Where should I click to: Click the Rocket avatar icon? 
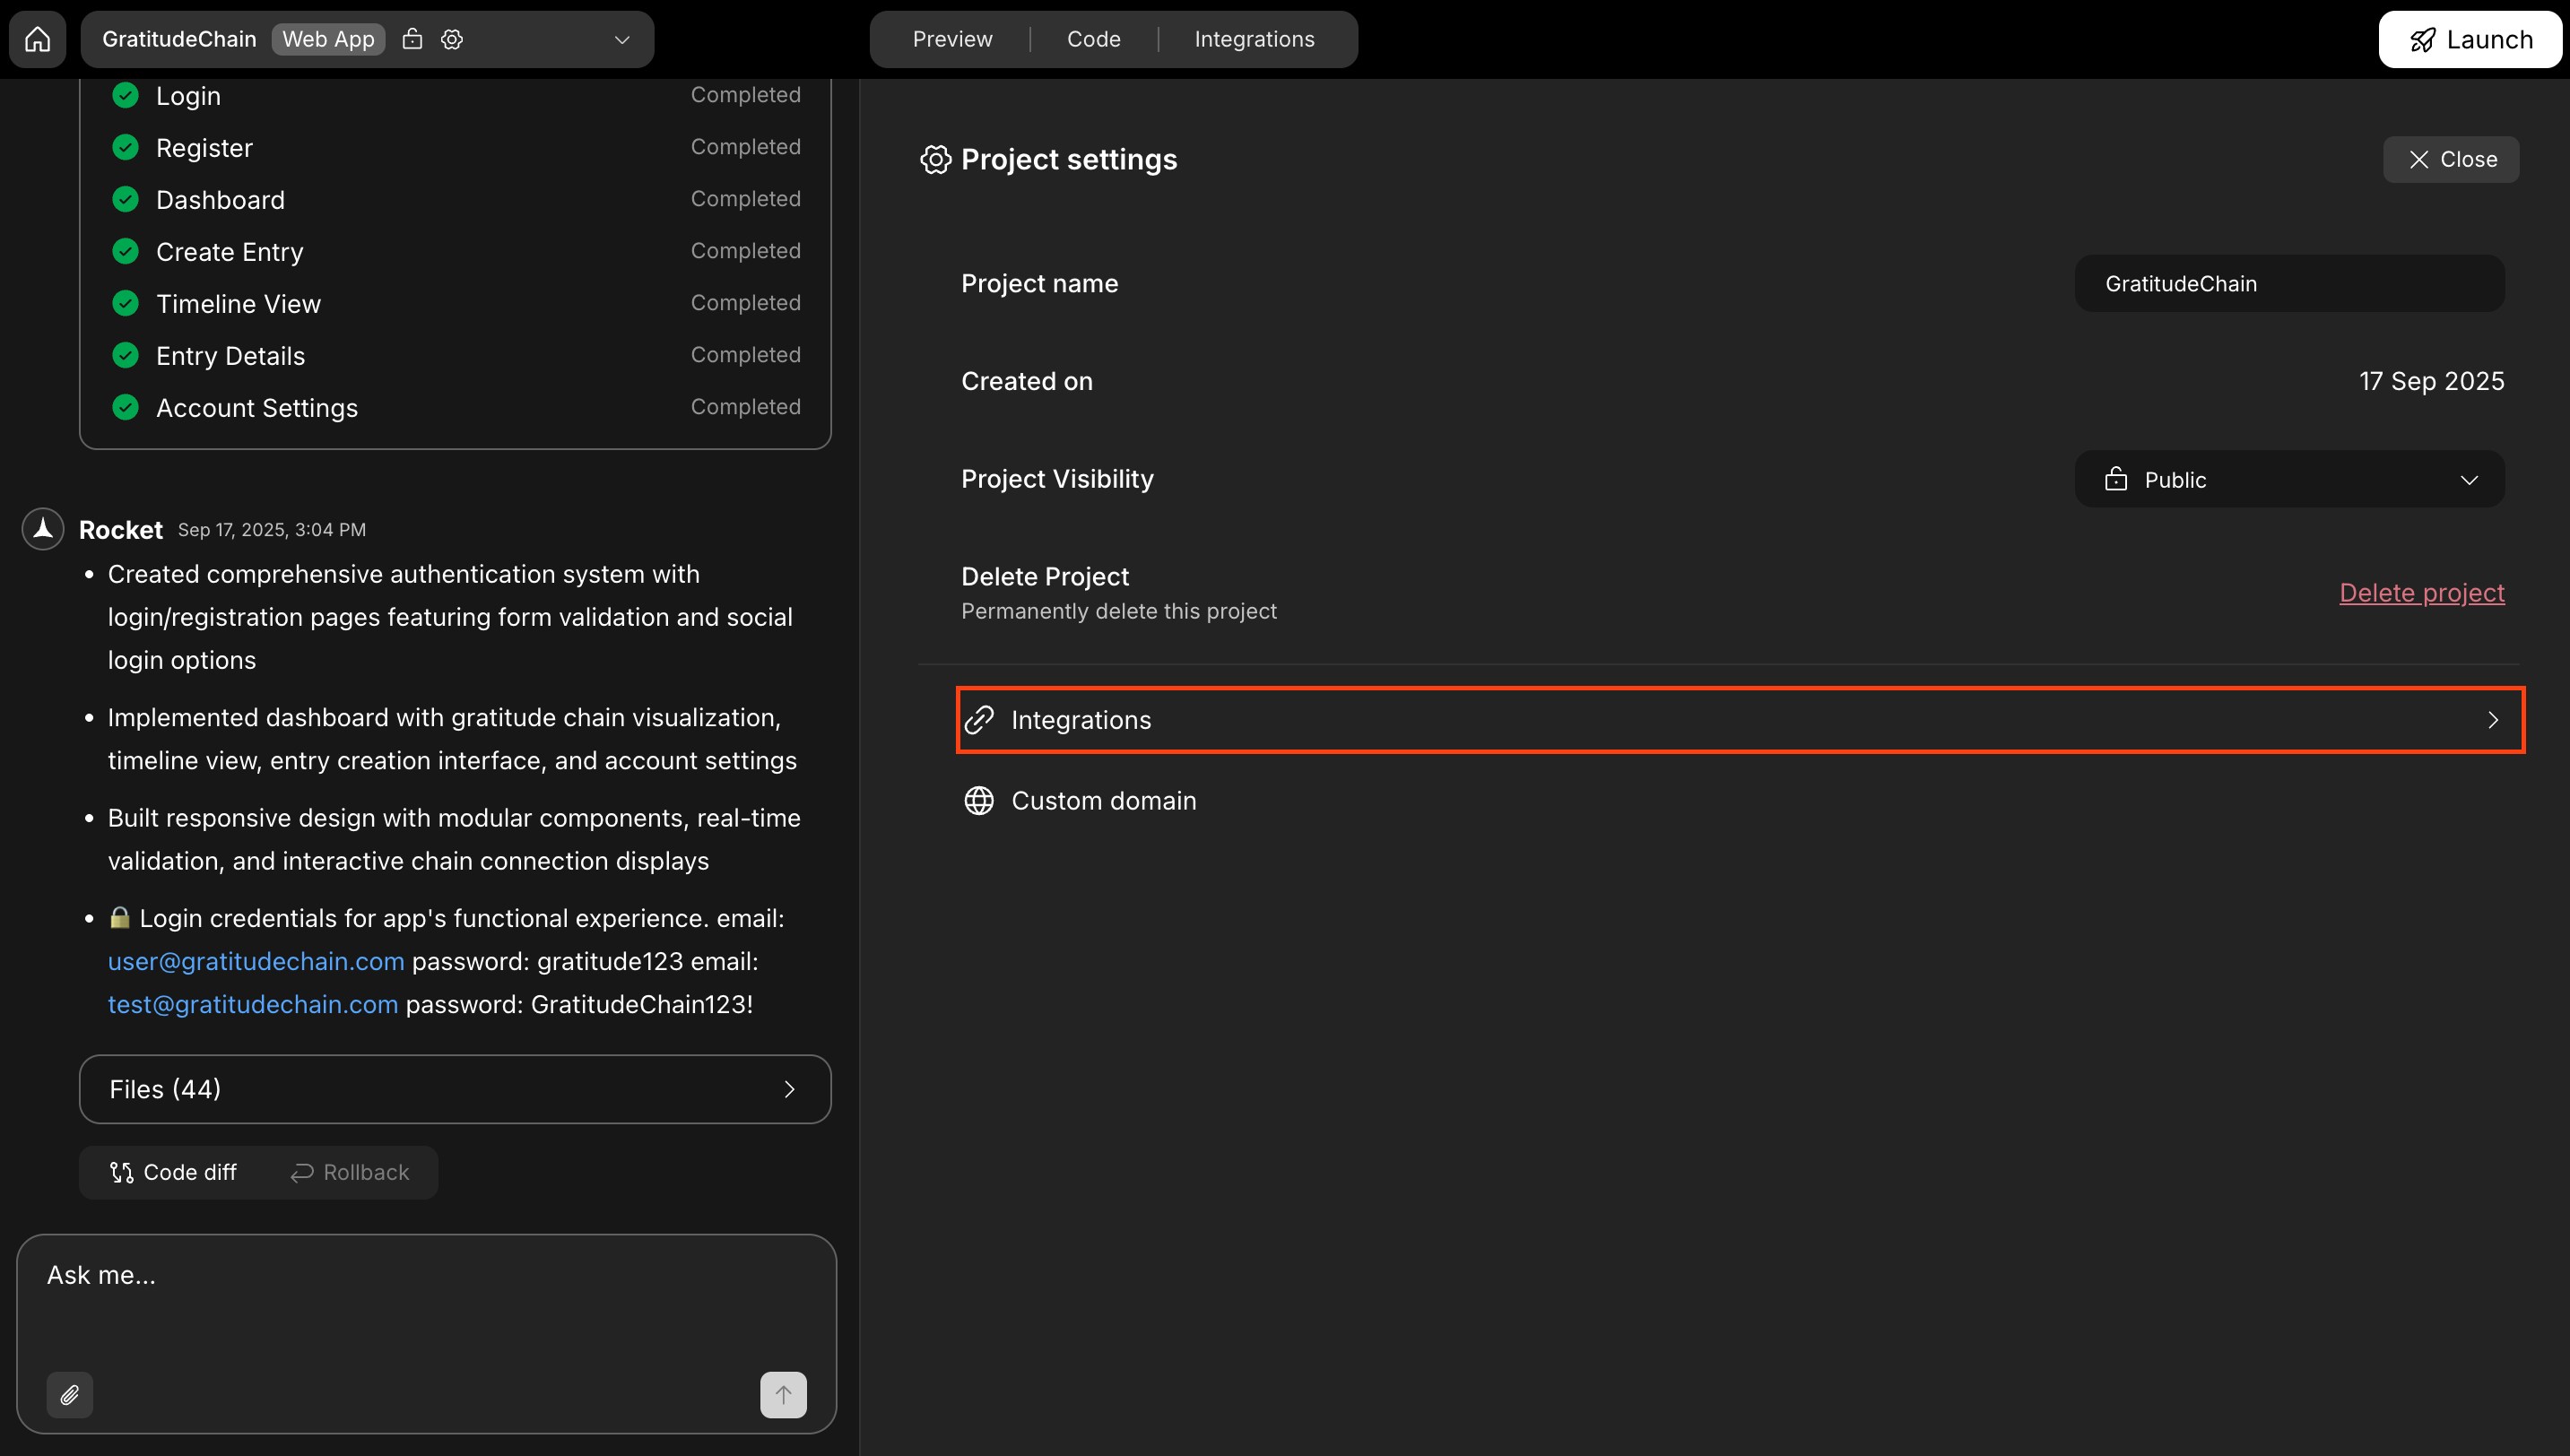42,529
